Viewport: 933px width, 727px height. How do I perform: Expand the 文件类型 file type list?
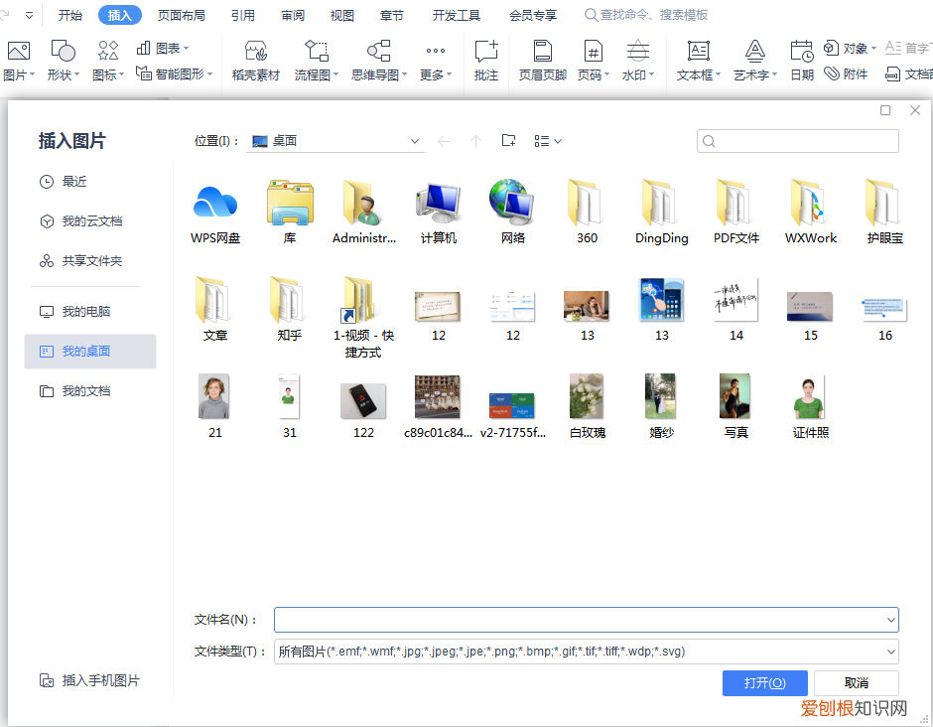tap(890, 652)
